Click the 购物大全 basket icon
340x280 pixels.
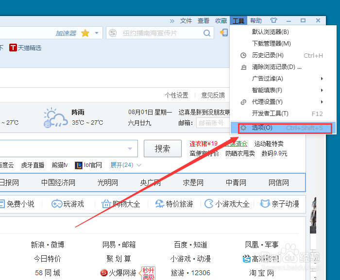[x=106, y=204]
